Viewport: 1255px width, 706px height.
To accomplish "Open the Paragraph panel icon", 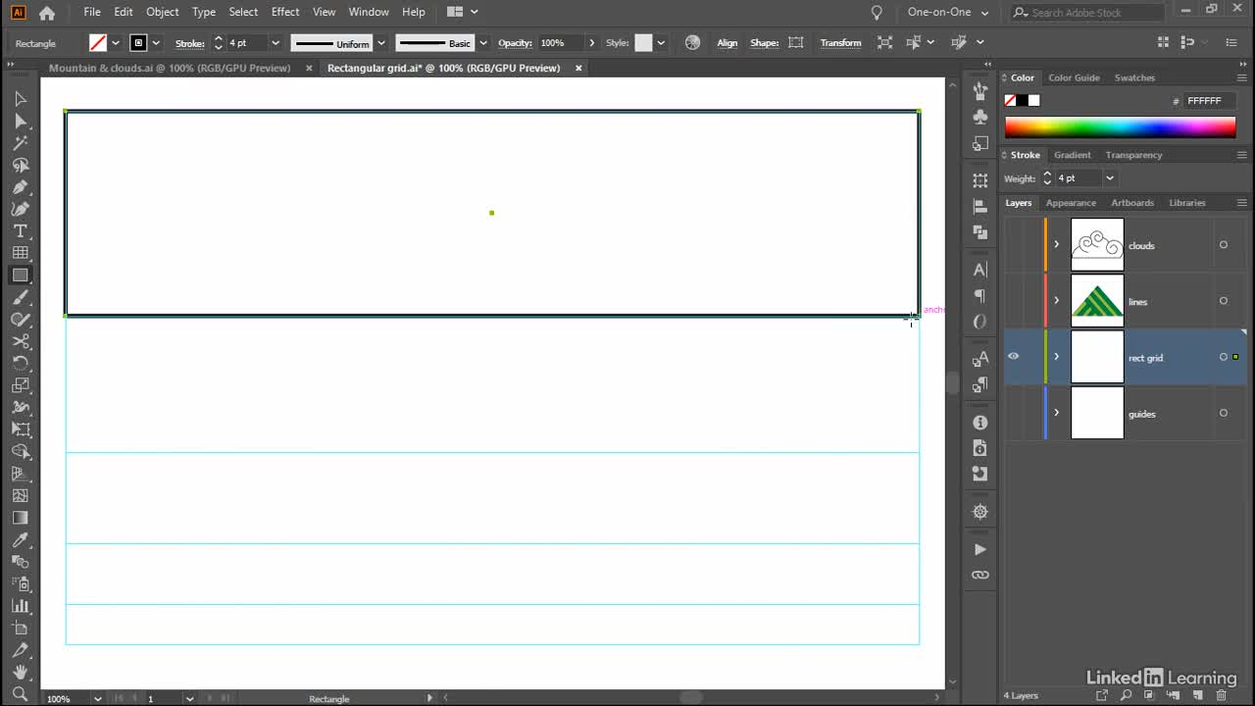I will pyautogui.click(x=979, y=295).
